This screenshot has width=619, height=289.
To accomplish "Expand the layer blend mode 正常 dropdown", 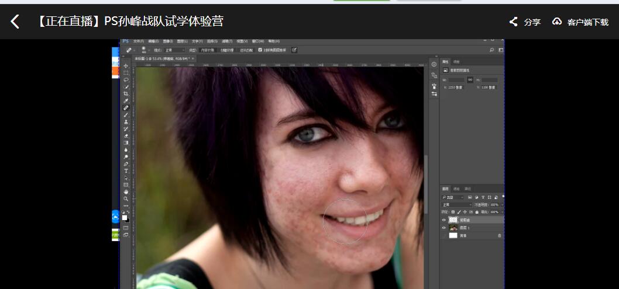I will pos(456,205).
